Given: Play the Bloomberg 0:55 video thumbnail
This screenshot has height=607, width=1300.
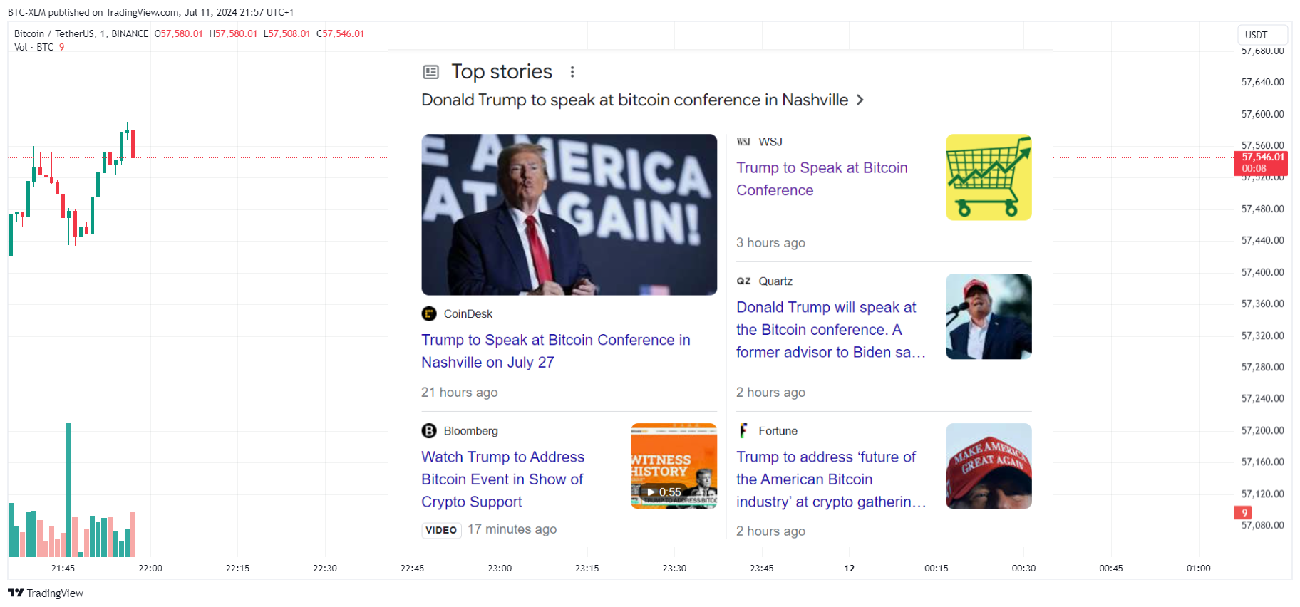Looking at the screenshot, I should 674,466.
